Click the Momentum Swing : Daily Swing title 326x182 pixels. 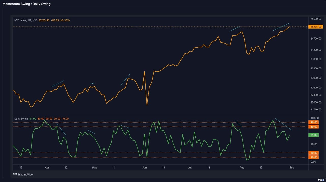(26, 4)
